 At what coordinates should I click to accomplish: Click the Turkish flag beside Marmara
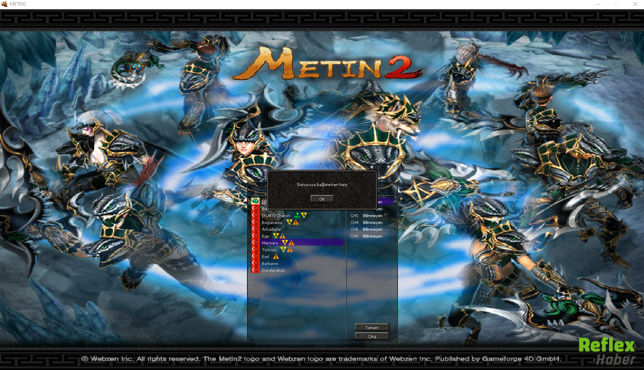255,243
